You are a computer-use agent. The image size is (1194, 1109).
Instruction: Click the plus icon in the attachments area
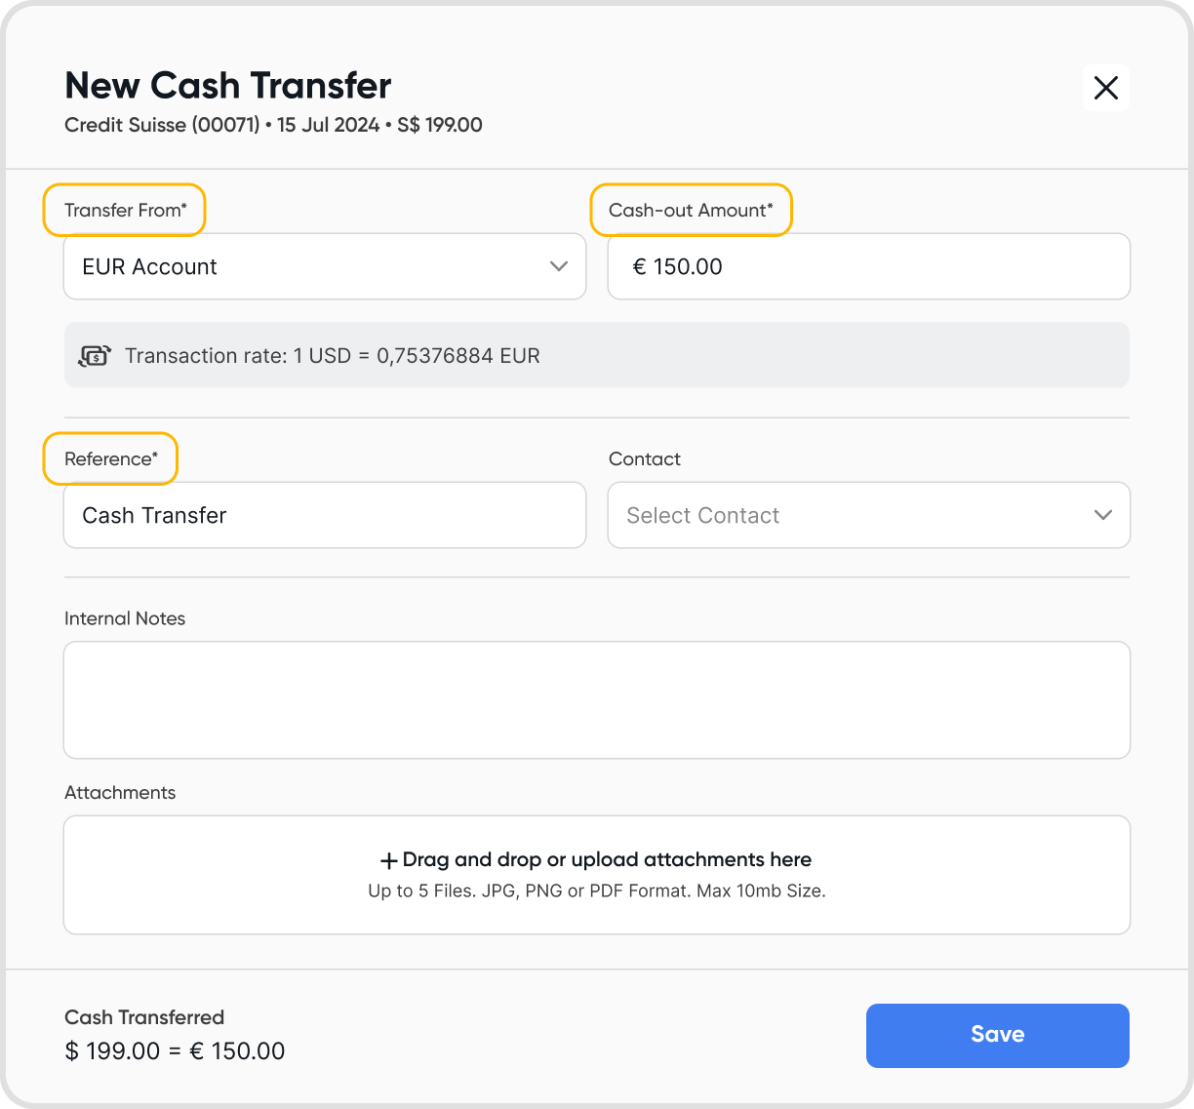(x=388, y=860)
